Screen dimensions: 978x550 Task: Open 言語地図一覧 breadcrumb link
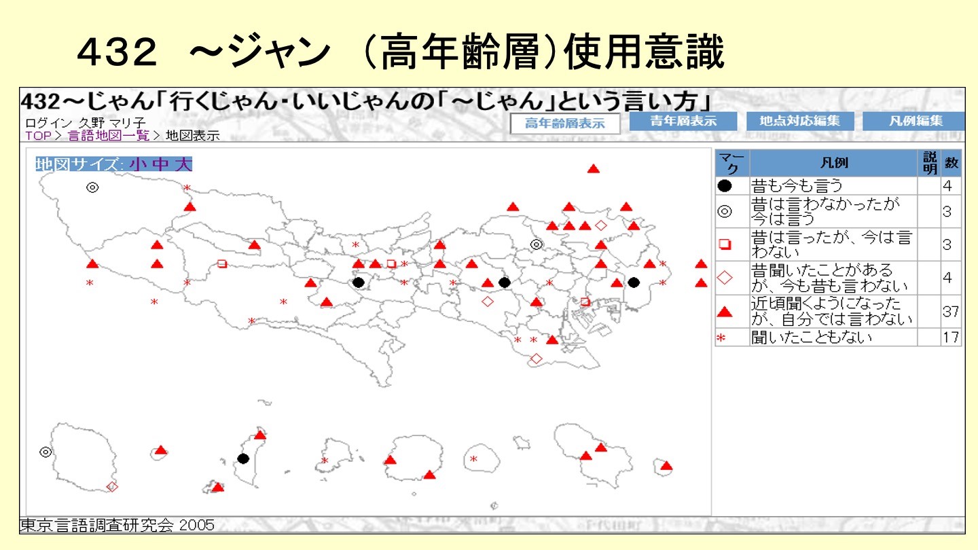108,135
